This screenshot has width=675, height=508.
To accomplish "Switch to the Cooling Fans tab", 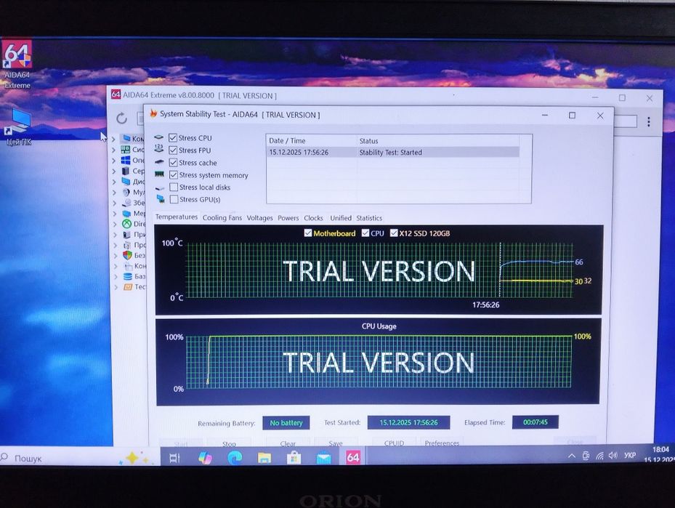I will tap(222, 218).
